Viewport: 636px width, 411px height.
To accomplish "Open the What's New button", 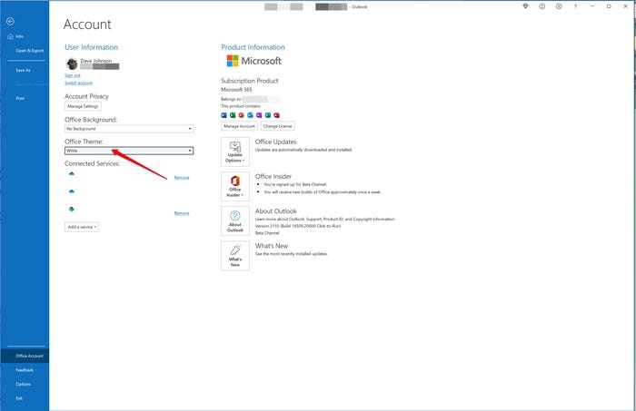I will pos(235,256).
